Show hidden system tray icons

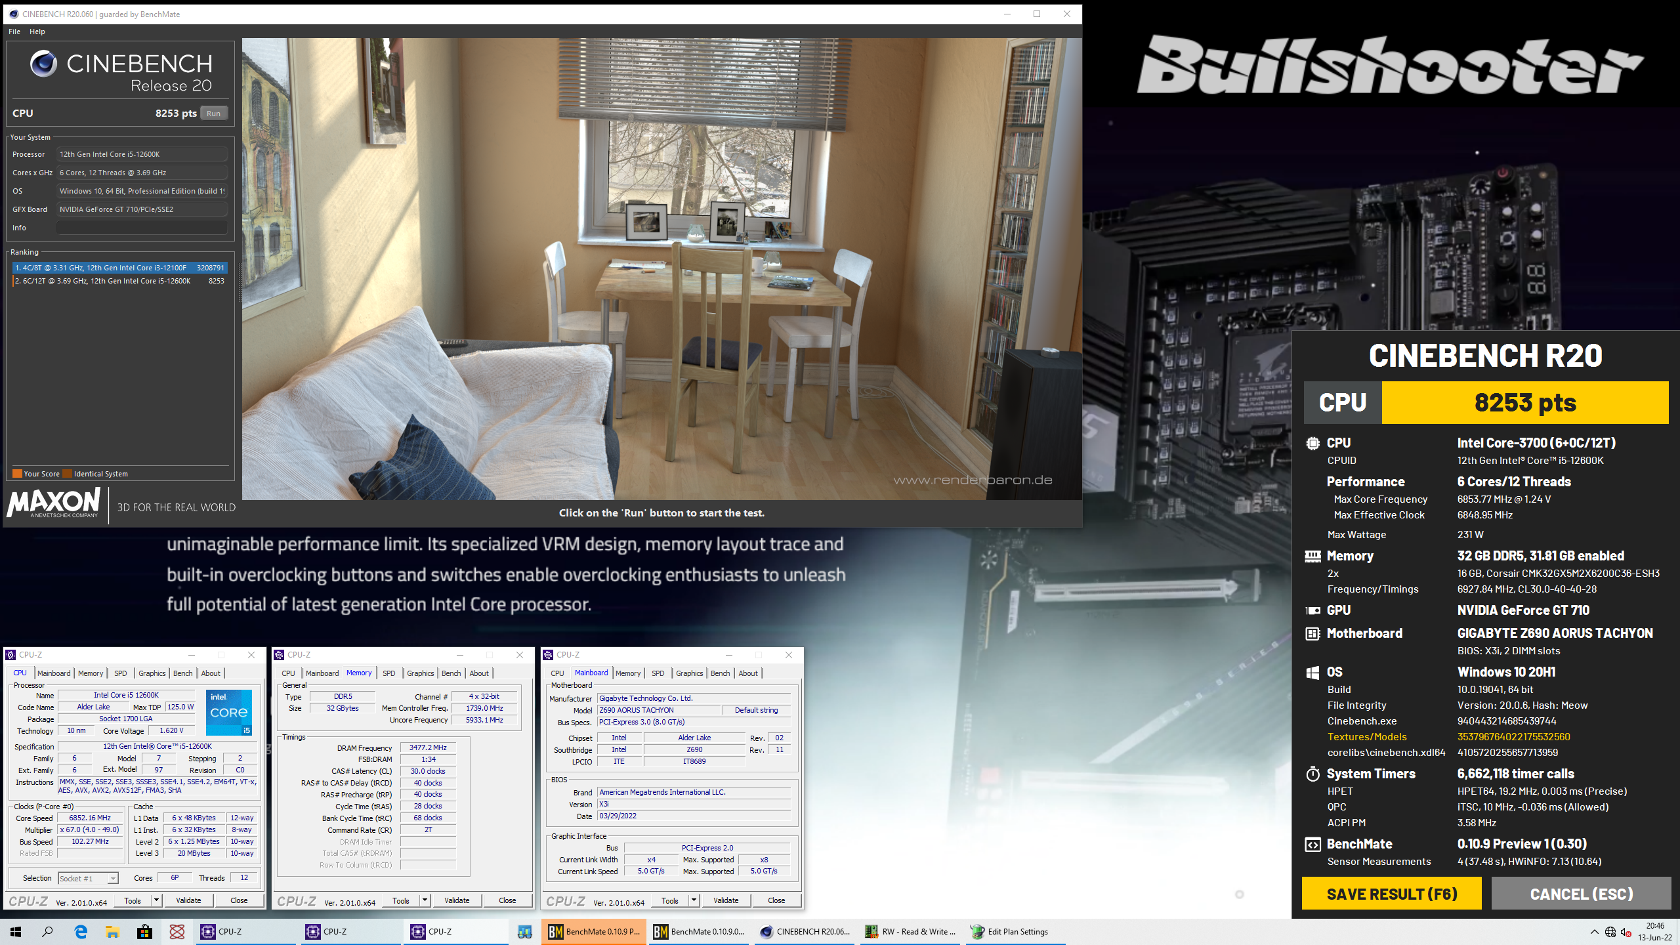[1594, 931]
